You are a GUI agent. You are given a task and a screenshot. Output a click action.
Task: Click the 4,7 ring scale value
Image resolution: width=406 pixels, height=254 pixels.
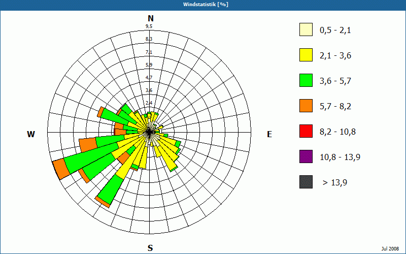tap(149, 78)
